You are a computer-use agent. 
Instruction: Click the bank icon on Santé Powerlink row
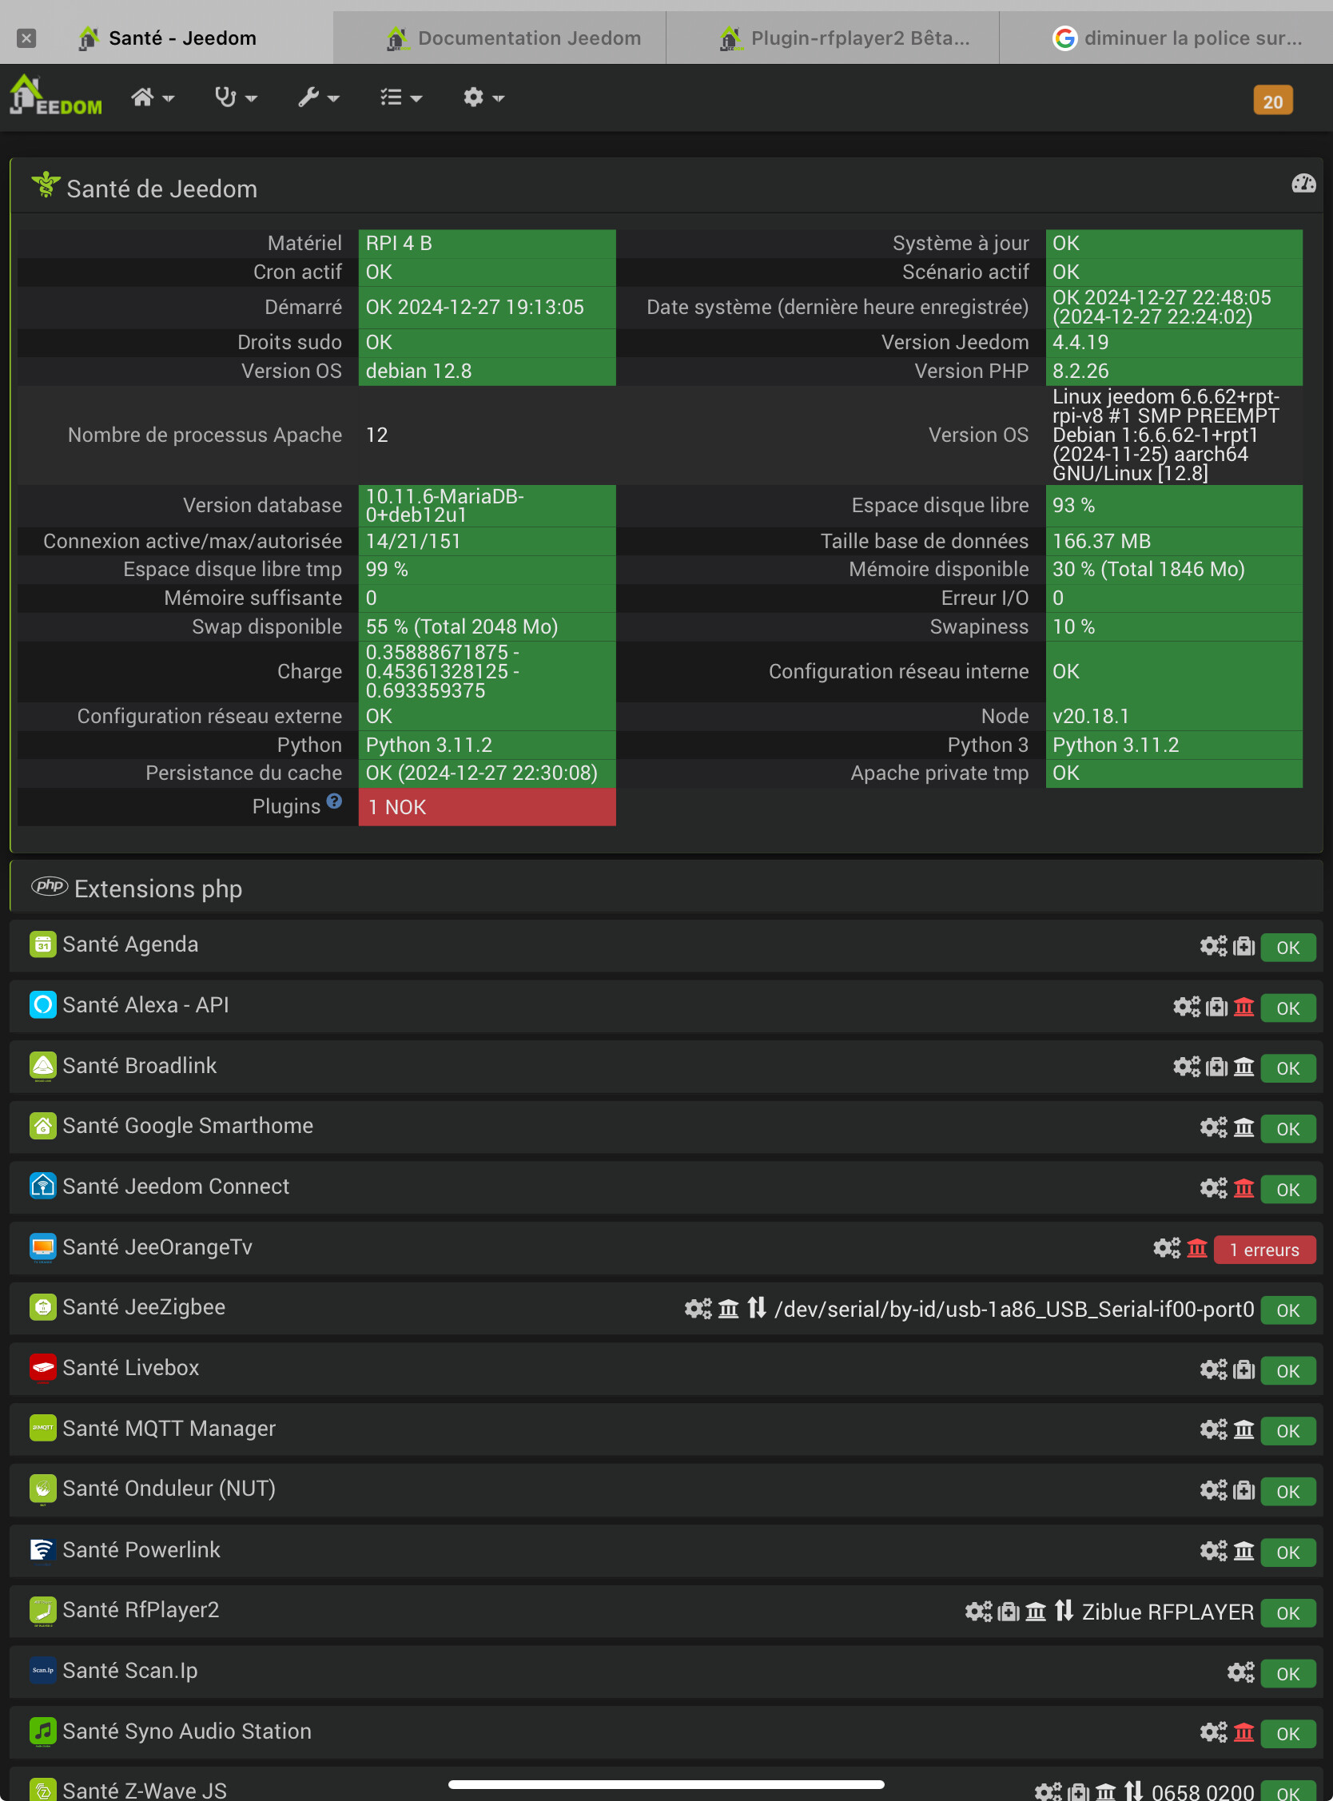point(1244,1551)
